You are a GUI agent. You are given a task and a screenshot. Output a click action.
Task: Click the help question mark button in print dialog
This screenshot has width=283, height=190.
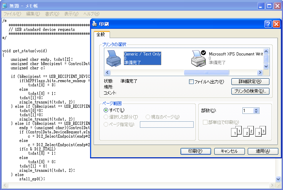click(x=268, y=24)
